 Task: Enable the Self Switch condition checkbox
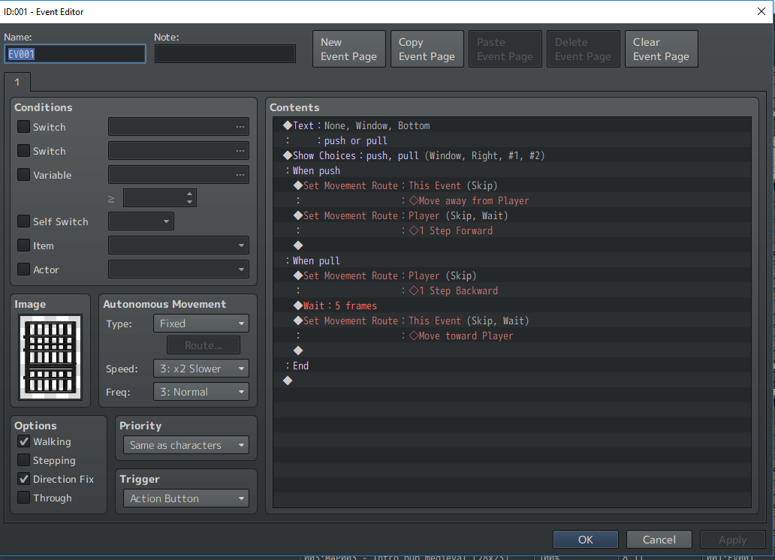[23, 221]
